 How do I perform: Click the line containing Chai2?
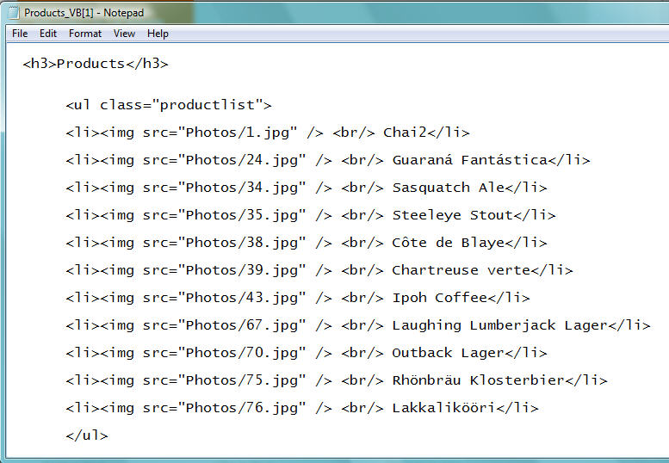pos(267,133)
